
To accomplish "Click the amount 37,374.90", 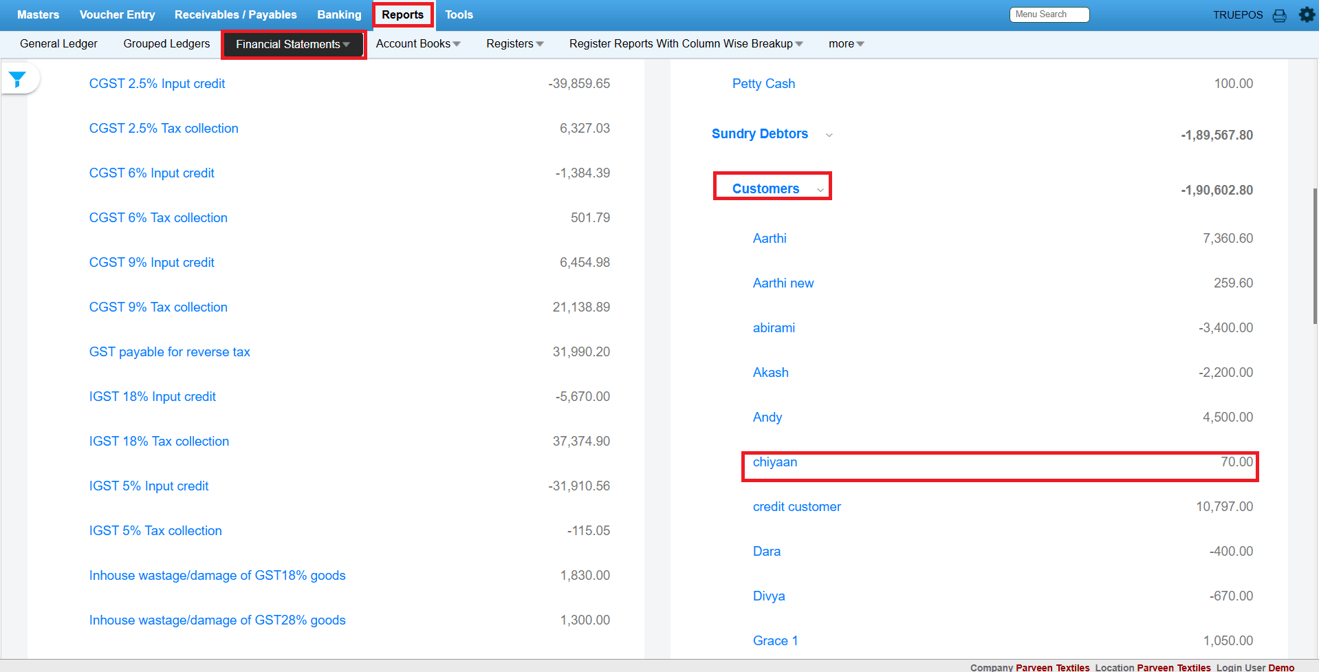I will (x=581, y=442).
